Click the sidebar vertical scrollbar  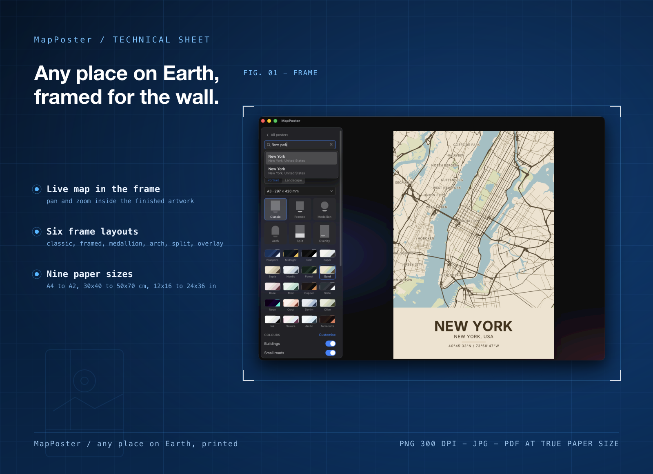point(340,199)
